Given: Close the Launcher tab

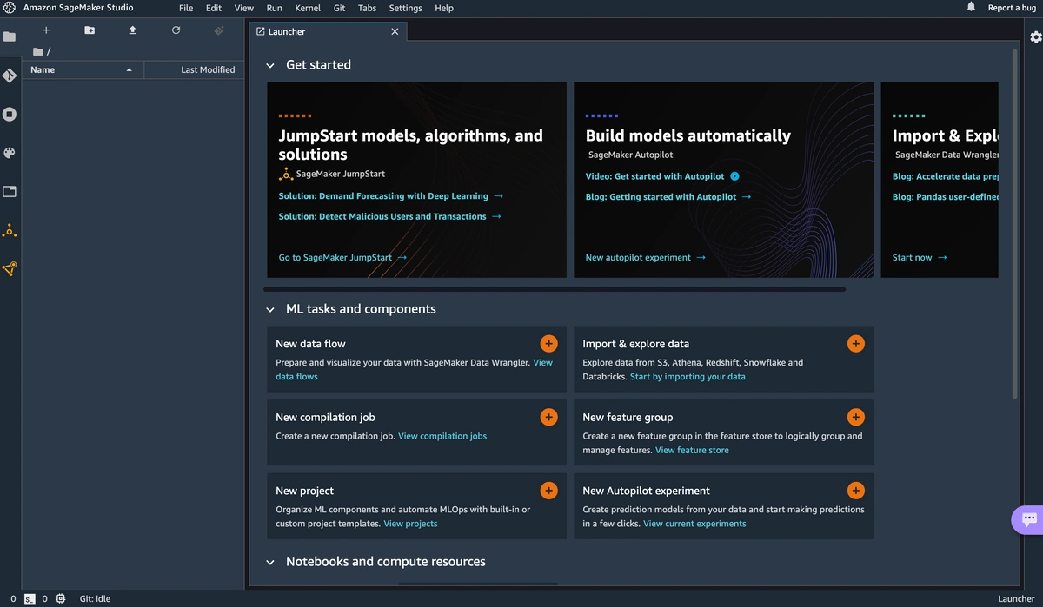Looking at the screenshot, I should [395, 31].
